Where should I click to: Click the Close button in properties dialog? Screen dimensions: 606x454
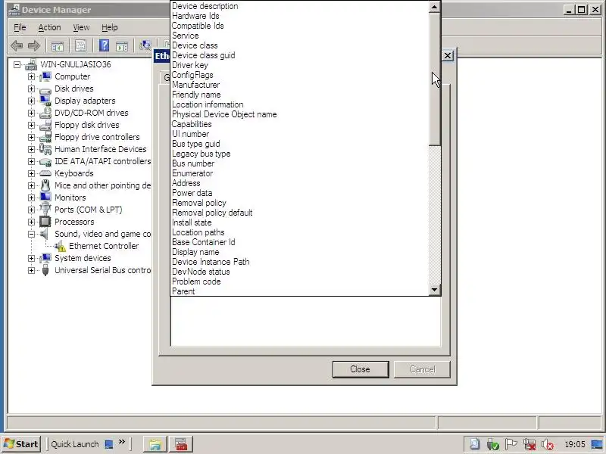pyautogui.click(x=361, y=369)
